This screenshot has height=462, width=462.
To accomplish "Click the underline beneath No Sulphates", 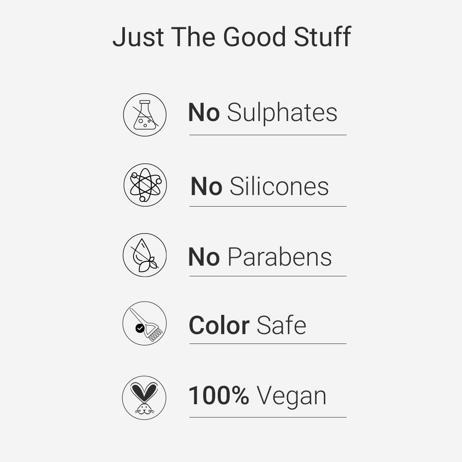I will 268,135.
